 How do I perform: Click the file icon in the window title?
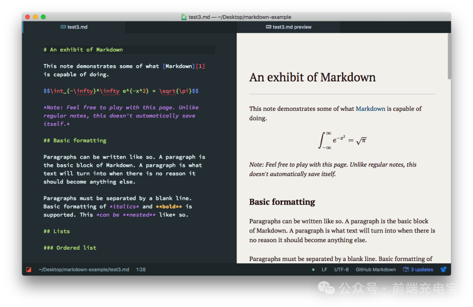(184, 17)
